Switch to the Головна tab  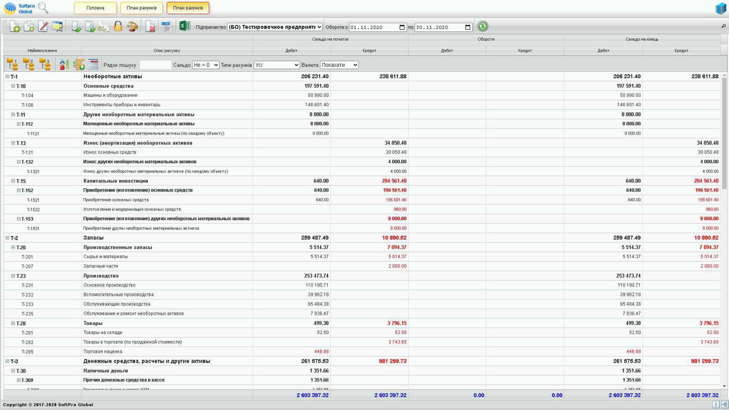(x=95, y=8)
